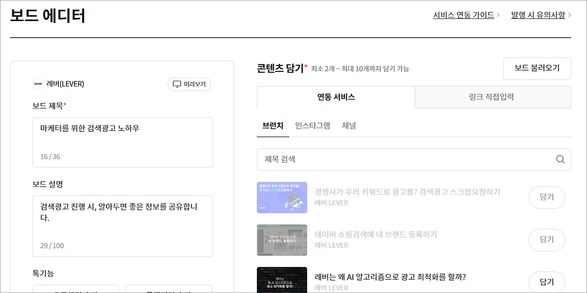Open the 발행 시 유의사항 link
The width and height of the screenshot is (587, 293).
[x=538, y=14]
